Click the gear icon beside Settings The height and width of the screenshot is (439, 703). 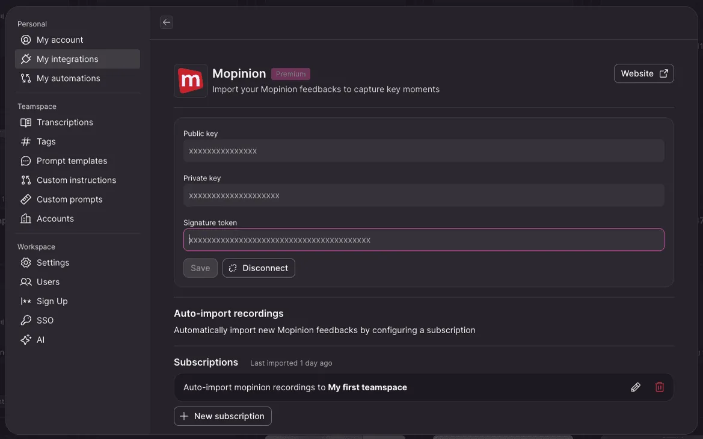[x=26, y=263]
